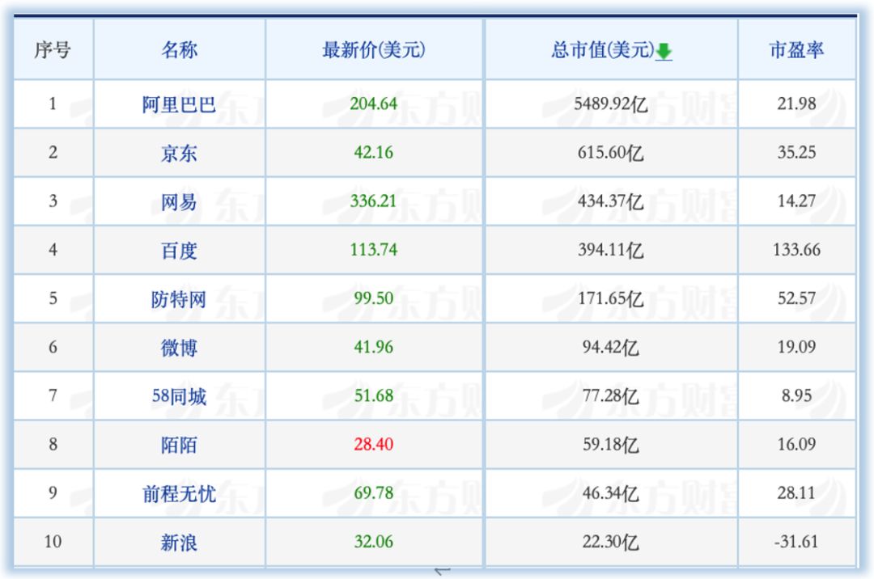The image size is (874, 579).
Task: Open the 58同城 stock link
Action: coord(179,396)
